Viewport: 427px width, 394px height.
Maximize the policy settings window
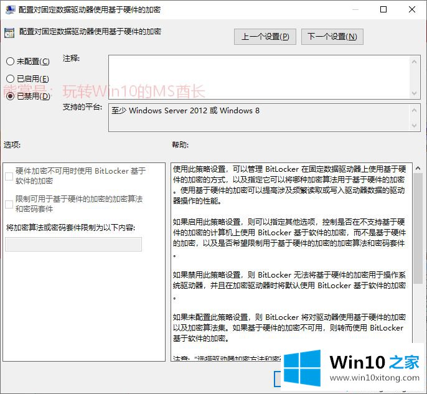tap(383, 9)
